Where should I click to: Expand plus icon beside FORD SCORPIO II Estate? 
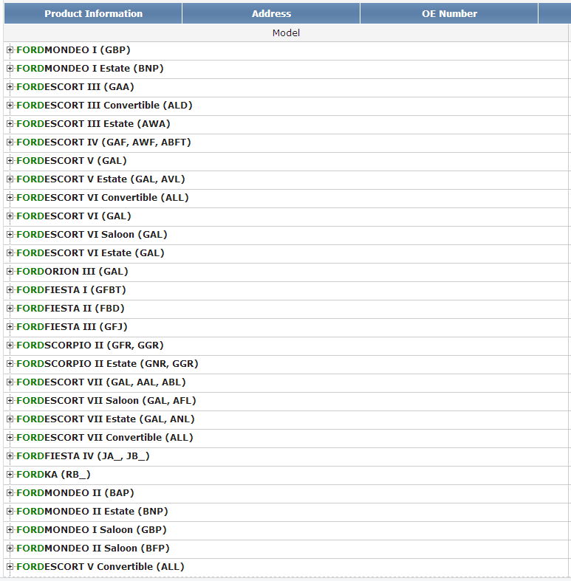(x=10, y=363)
